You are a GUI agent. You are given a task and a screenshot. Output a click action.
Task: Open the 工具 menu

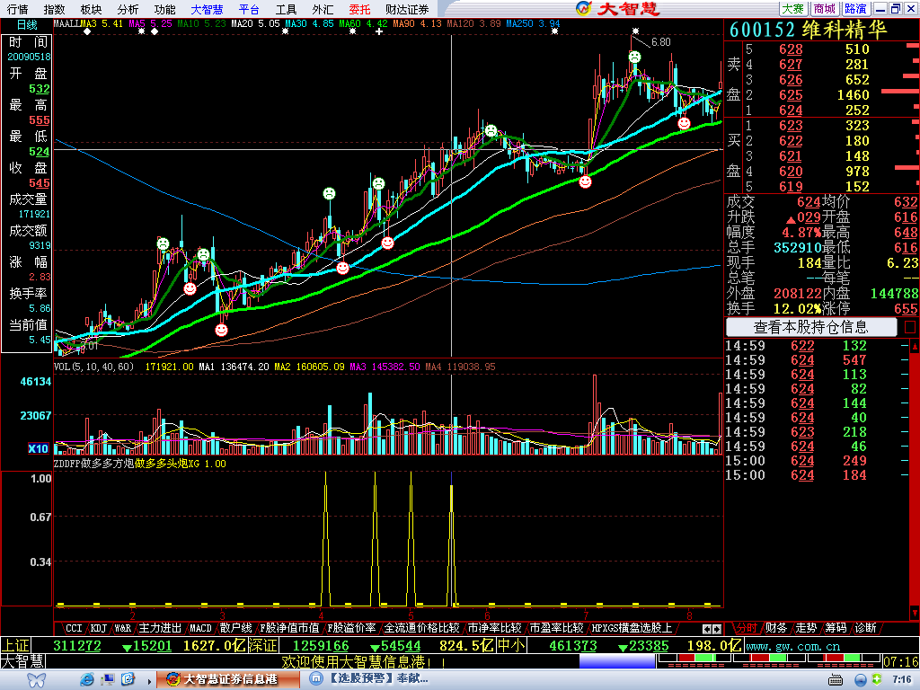(x=286, y=9)
